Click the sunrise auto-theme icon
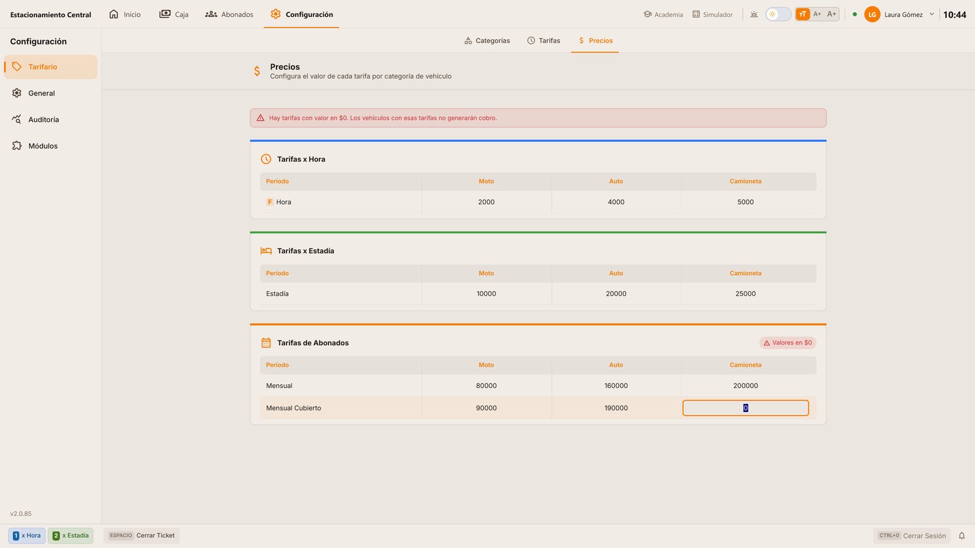 click(754, 14)
